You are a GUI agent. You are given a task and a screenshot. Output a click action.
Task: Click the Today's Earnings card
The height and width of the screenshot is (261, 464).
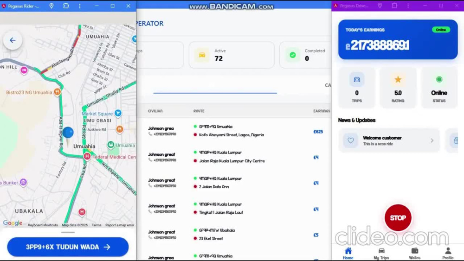coord(398,39)
